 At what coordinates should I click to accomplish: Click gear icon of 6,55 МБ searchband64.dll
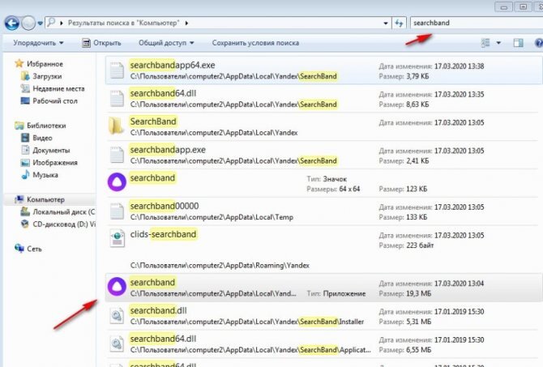(x=117, y=344)
